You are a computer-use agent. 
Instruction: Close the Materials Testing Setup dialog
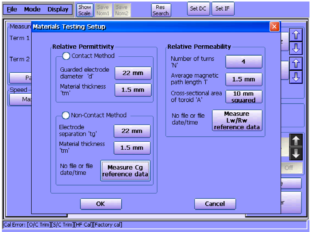[x=274, y=27]
